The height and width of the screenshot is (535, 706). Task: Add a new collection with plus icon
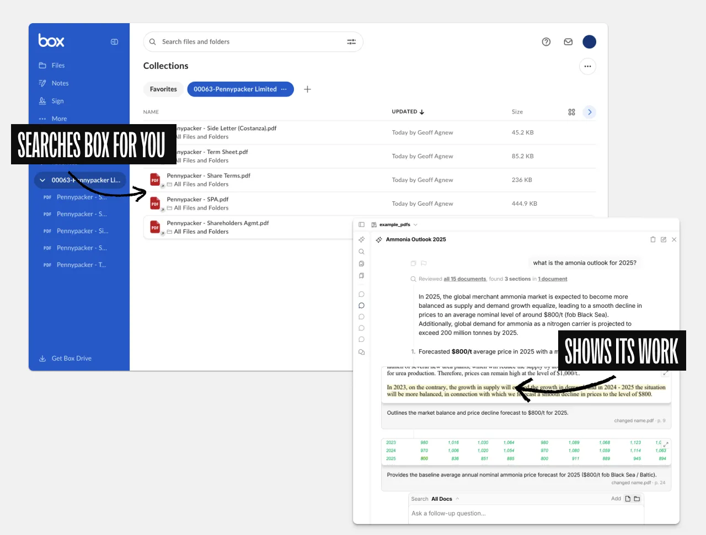tap(307, 89)
